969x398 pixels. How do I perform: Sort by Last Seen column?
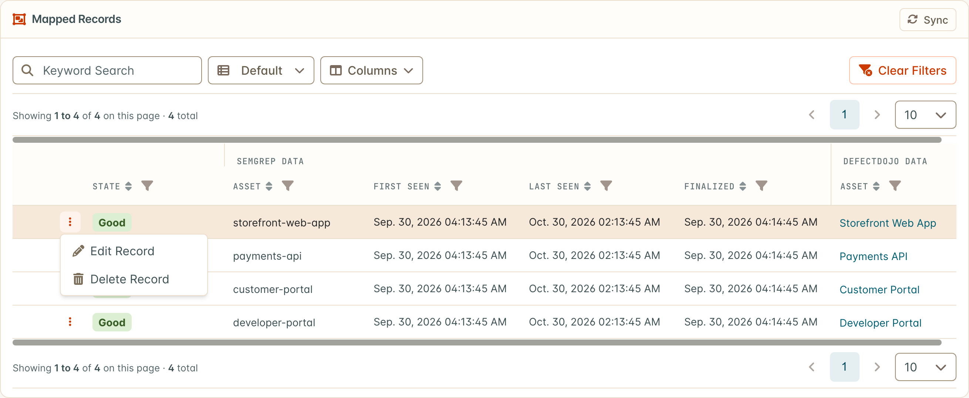pos(587,186)
